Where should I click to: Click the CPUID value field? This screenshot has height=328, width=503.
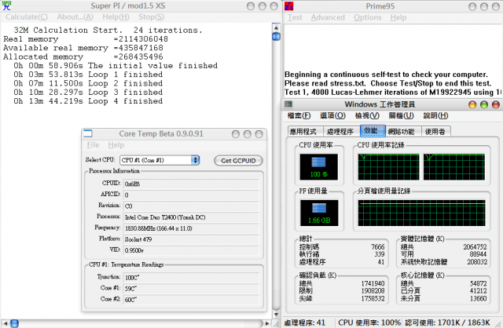coord(191,184)
